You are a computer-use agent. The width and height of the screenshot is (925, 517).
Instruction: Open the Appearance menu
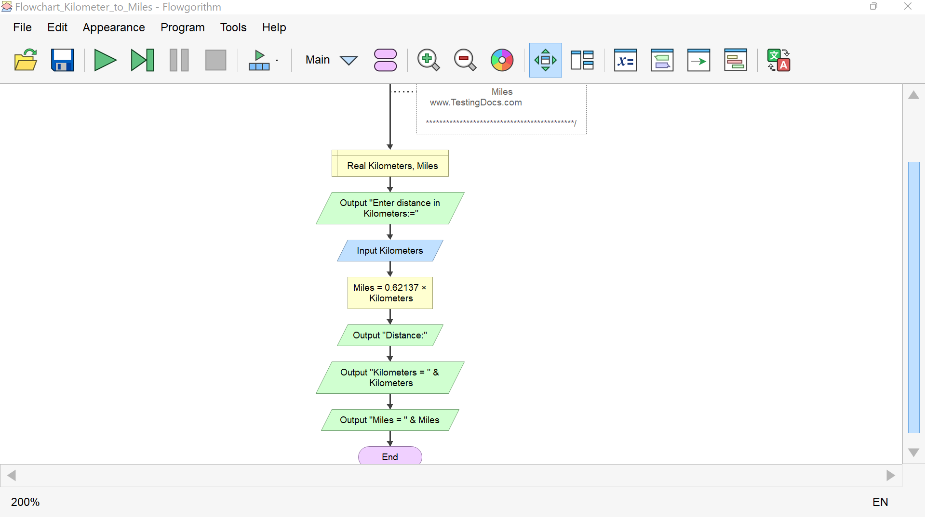pyautogui.click(x=114, y=27)
